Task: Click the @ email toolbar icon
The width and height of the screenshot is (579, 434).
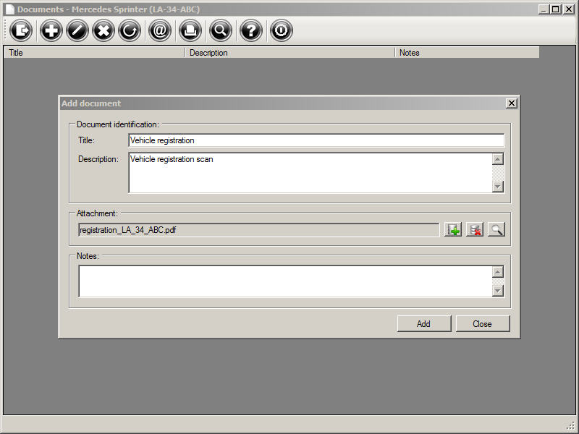Action: (x=159, y=31)
